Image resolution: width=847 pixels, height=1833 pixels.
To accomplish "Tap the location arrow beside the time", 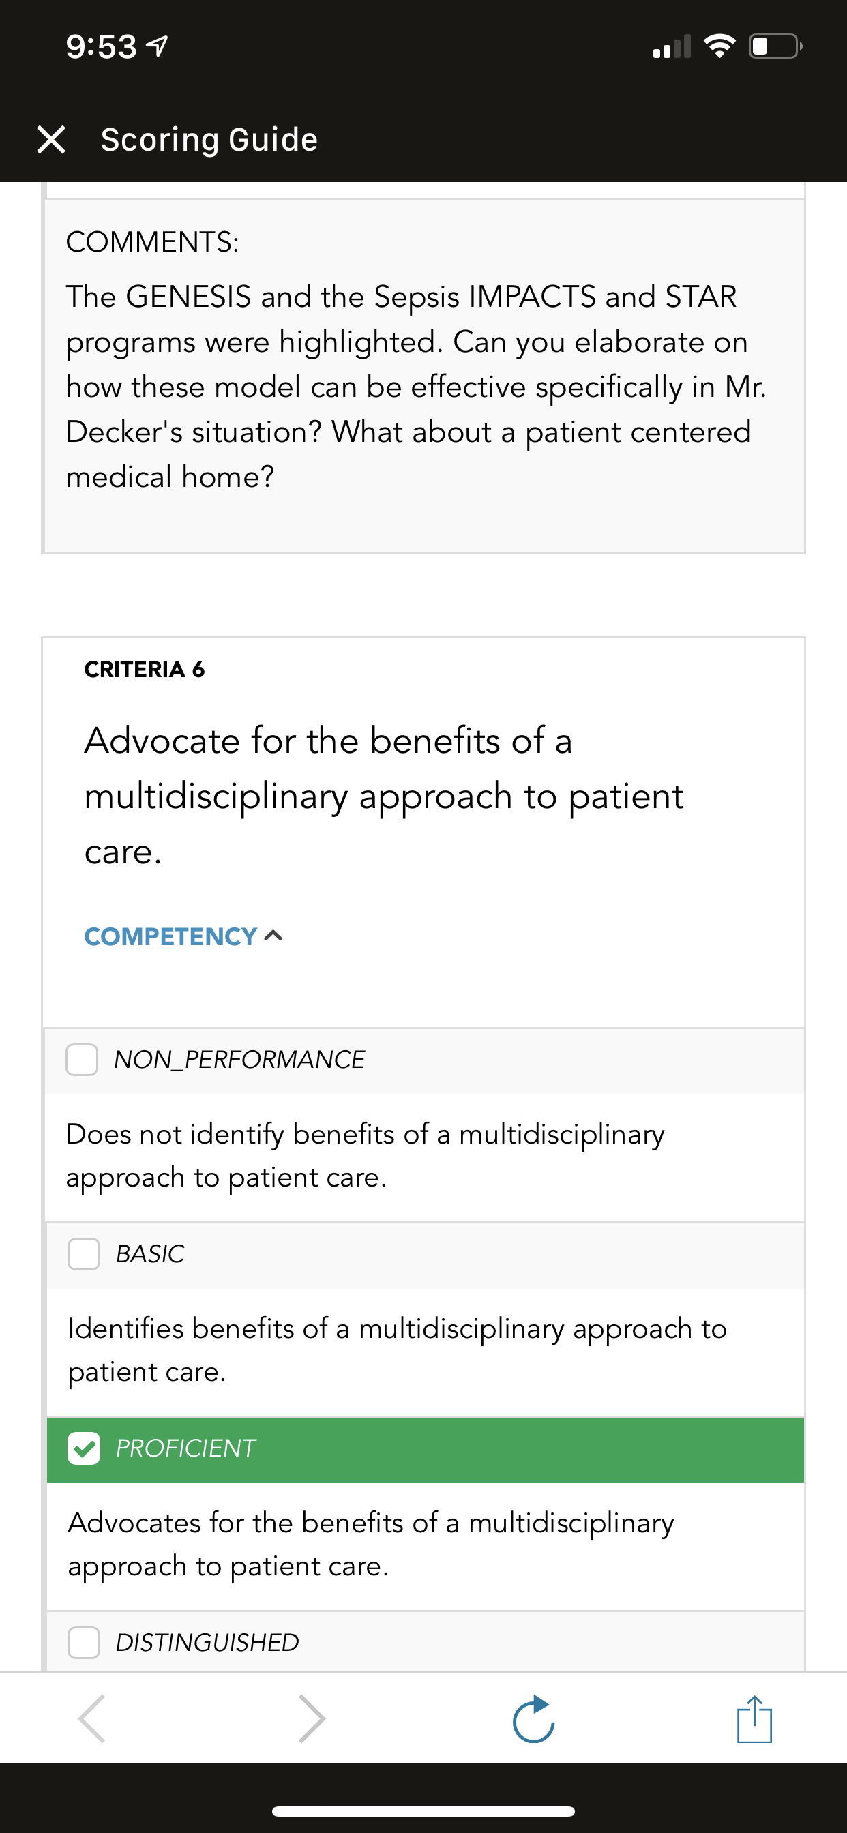I will pyautogui.click(x=158, y=47).
